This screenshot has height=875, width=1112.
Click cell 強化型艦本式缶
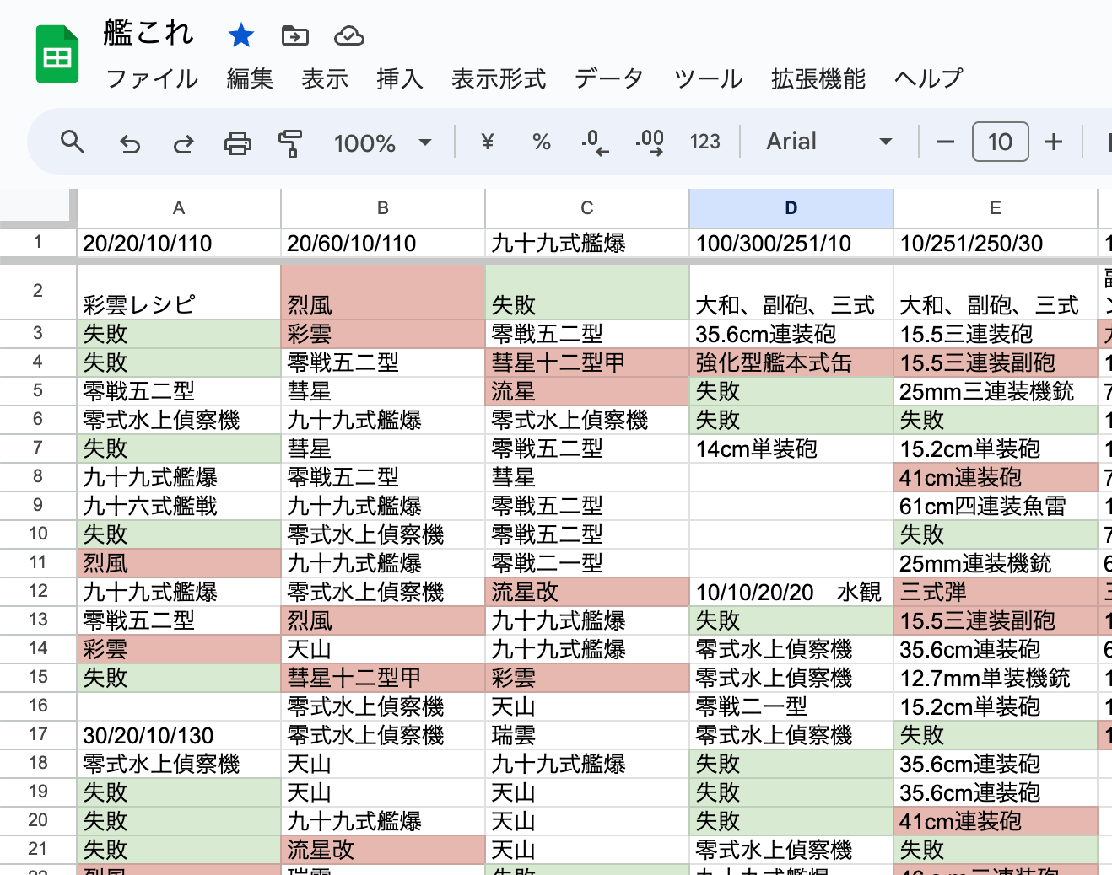791,362
